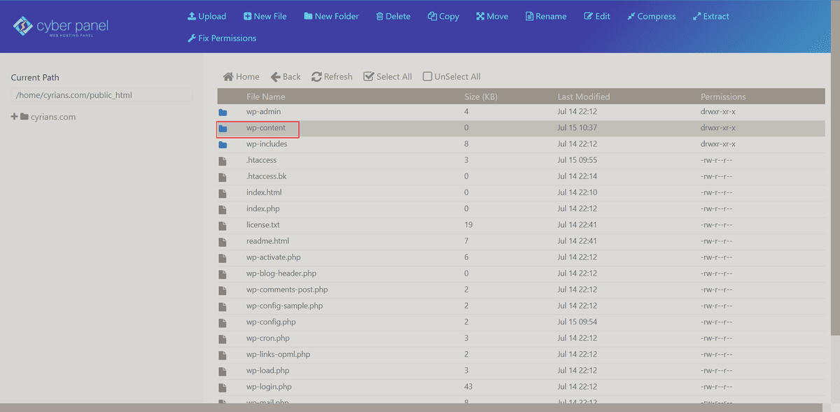Viewport: 840px width, 412px height.
Task: Check Select All files
Action: [x=388, y=77]
